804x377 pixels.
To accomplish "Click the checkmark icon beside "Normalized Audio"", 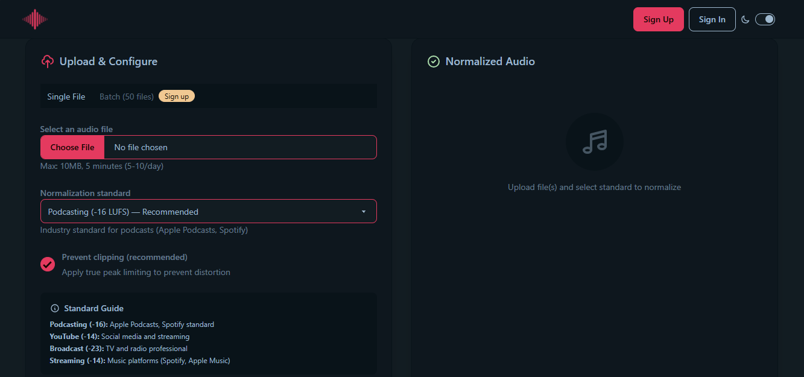I will coord(433,61).
